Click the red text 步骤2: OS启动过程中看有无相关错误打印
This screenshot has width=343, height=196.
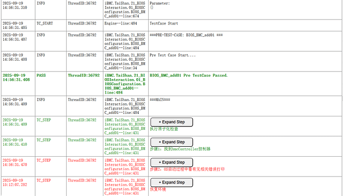pos(187,169)
